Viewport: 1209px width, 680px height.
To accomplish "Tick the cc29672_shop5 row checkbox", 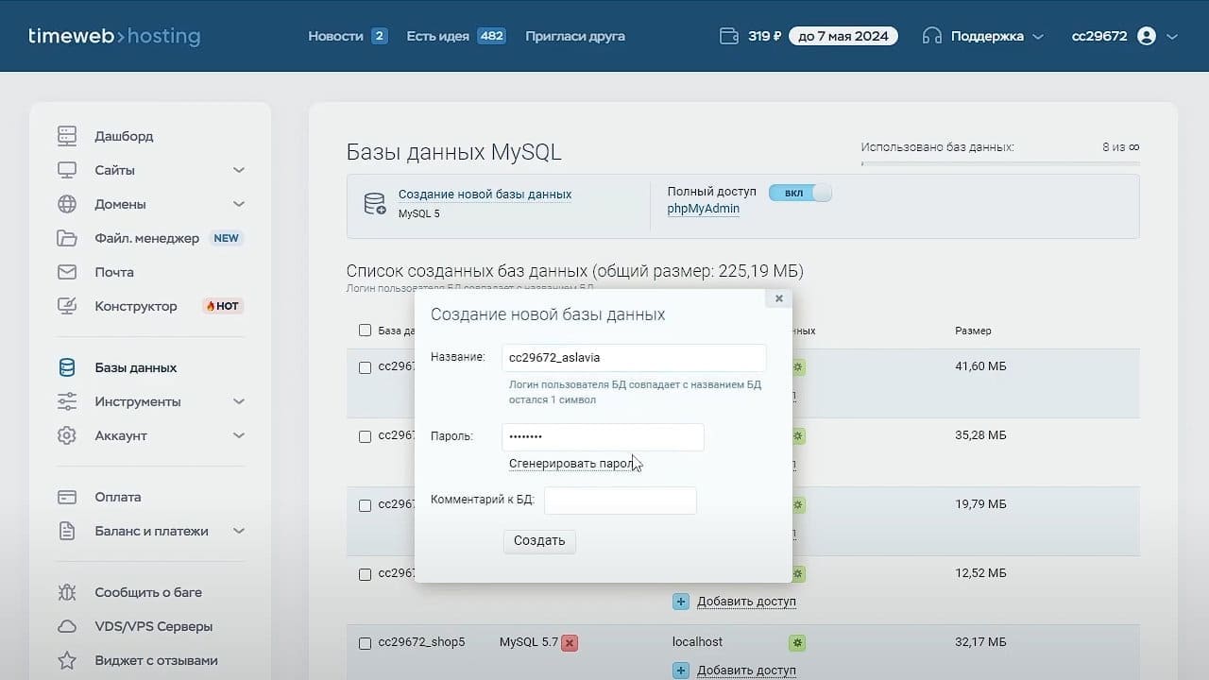I will pos(365,643).
